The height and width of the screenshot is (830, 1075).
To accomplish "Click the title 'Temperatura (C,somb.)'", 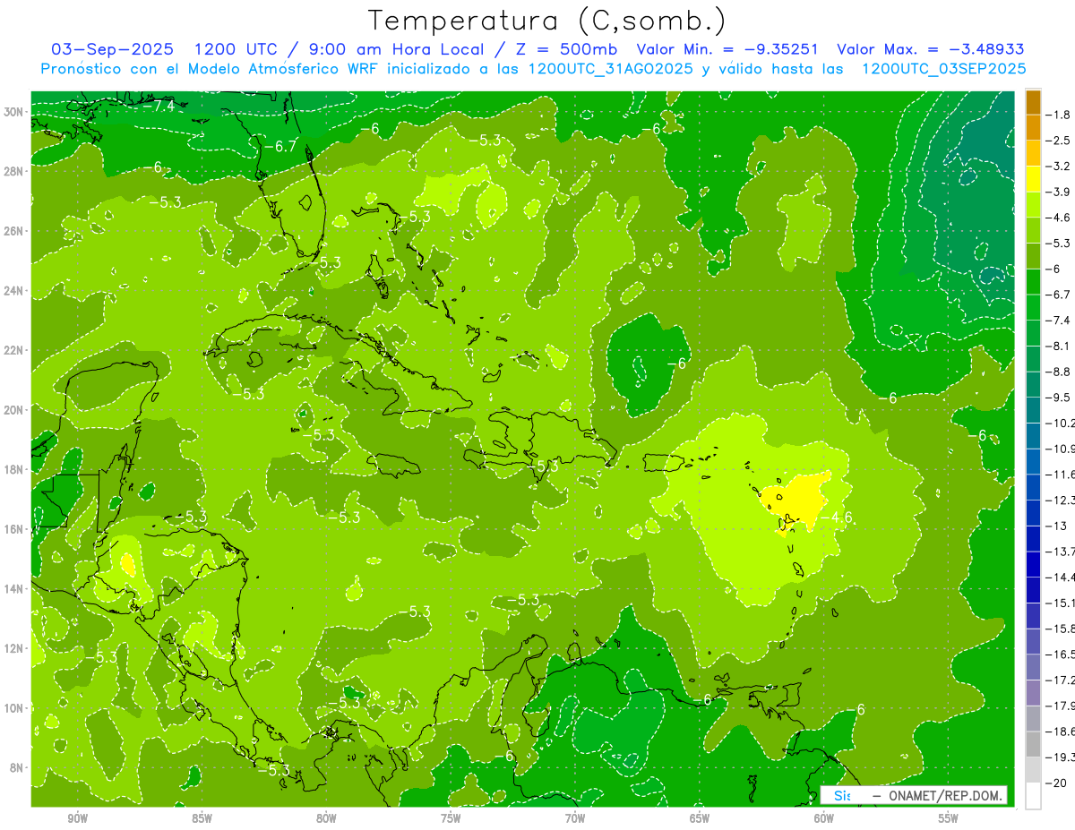I will 547,21.
